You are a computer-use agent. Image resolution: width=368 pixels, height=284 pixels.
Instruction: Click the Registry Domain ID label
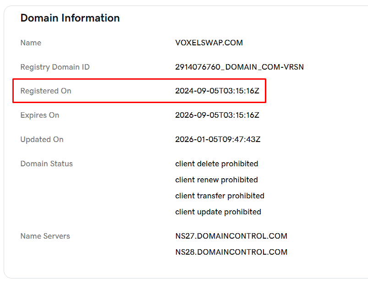55,67
